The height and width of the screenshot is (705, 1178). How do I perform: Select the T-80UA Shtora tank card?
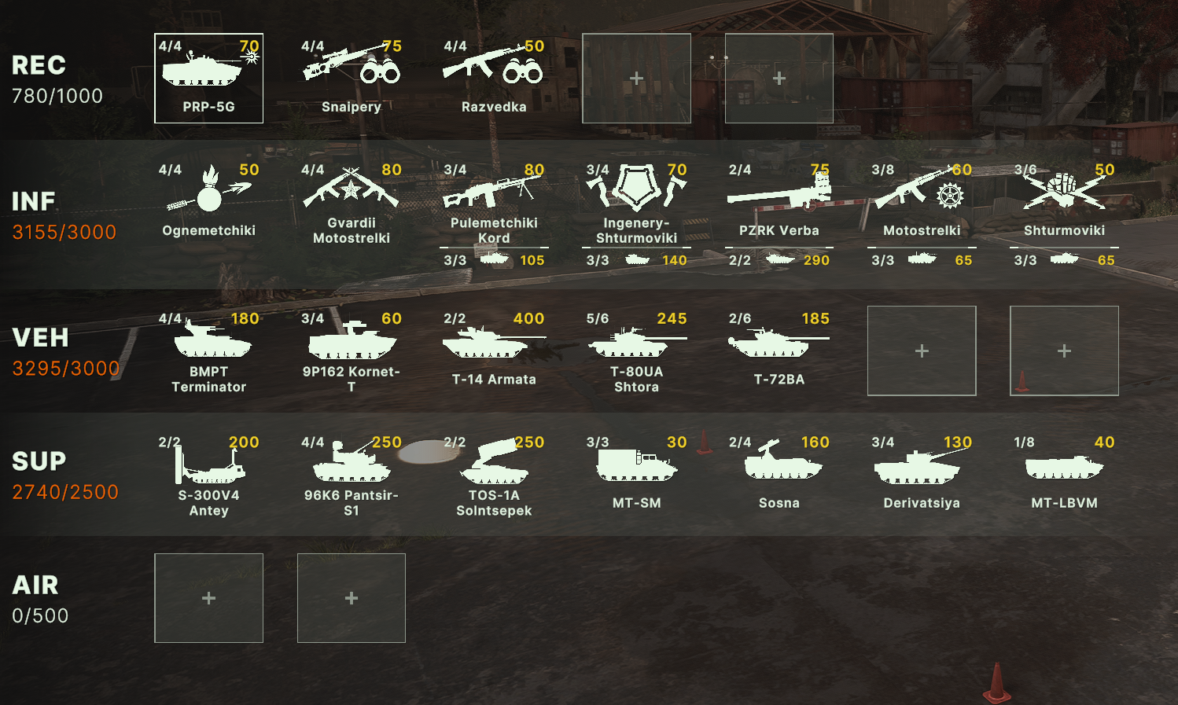click(636, 351)
